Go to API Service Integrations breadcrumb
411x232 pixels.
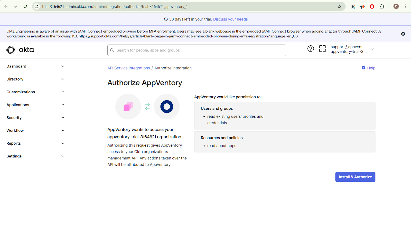click(128, 68)
